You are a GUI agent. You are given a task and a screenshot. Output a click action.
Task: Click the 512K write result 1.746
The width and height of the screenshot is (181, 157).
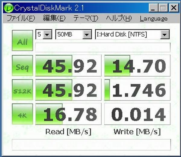(137, 90)
